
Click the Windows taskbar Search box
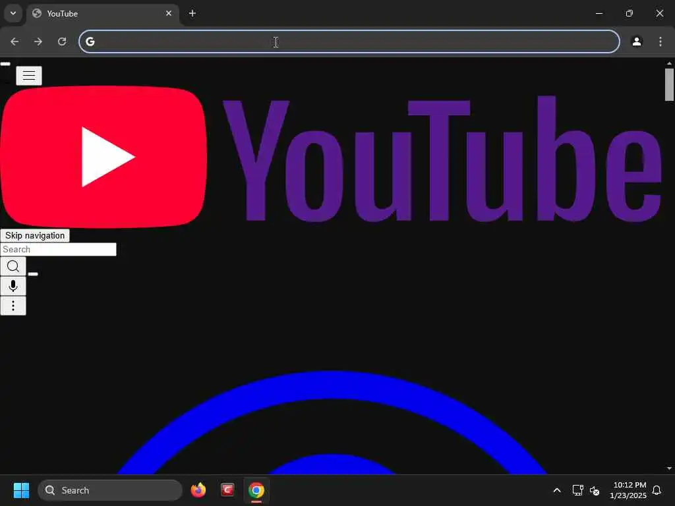coord(110,490)
